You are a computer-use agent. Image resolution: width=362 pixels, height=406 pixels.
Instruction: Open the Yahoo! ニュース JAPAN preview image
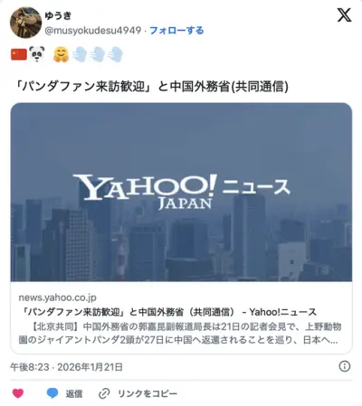pos(181,192)
